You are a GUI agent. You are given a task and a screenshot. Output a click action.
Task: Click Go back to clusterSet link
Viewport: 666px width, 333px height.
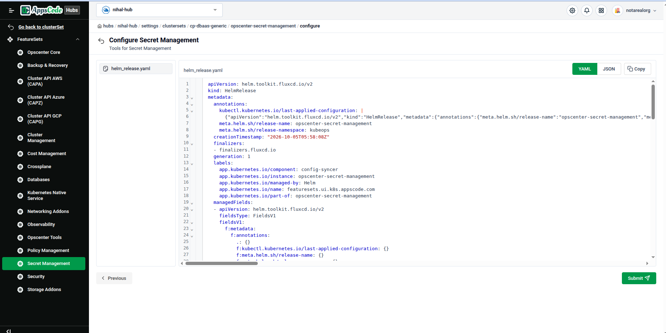click(41, 27)
